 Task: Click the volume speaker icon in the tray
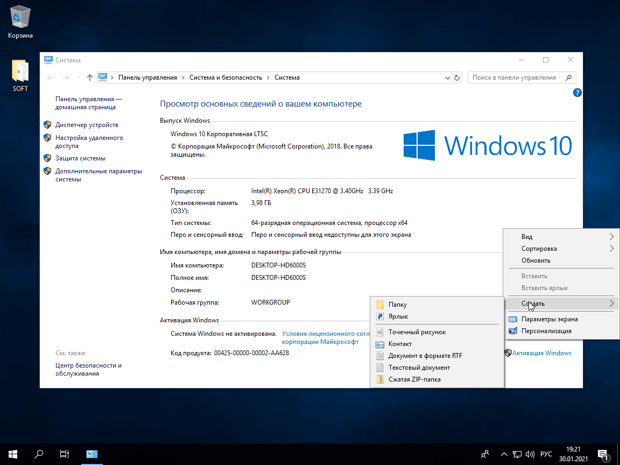point(530,454)
